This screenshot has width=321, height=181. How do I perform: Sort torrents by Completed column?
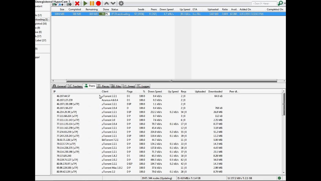coord(74,10)
